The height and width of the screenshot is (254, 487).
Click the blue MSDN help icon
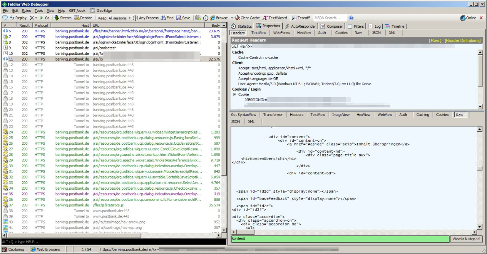(351, 18)
